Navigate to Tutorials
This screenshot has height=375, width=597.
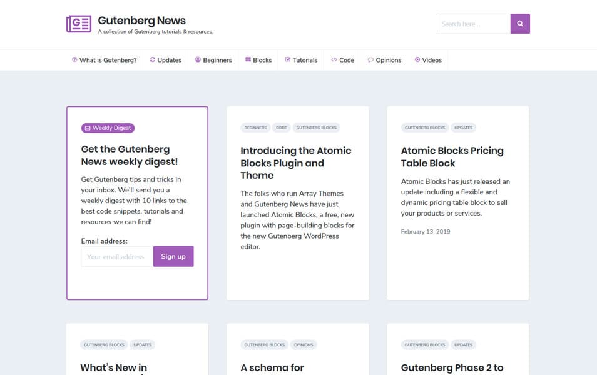click(x=301, y=60)
